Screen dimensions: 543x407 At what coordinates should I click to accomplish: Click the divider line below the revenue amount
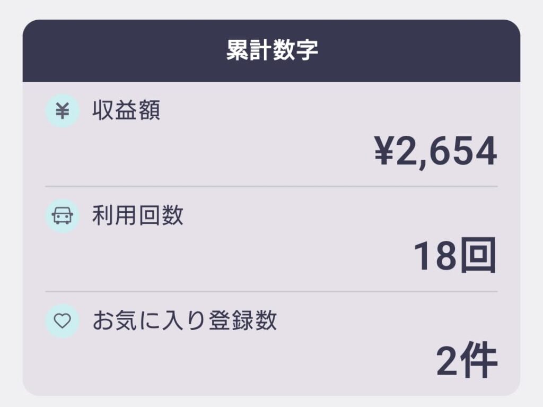pyautogui.click(x=271, y=187)
